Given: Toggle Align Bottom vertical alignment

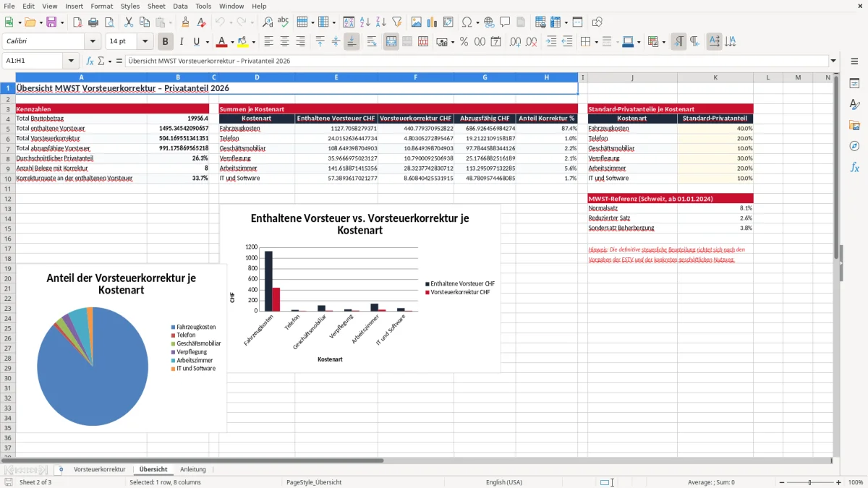Looking at the screenshot, I should (x=352, y=42).
